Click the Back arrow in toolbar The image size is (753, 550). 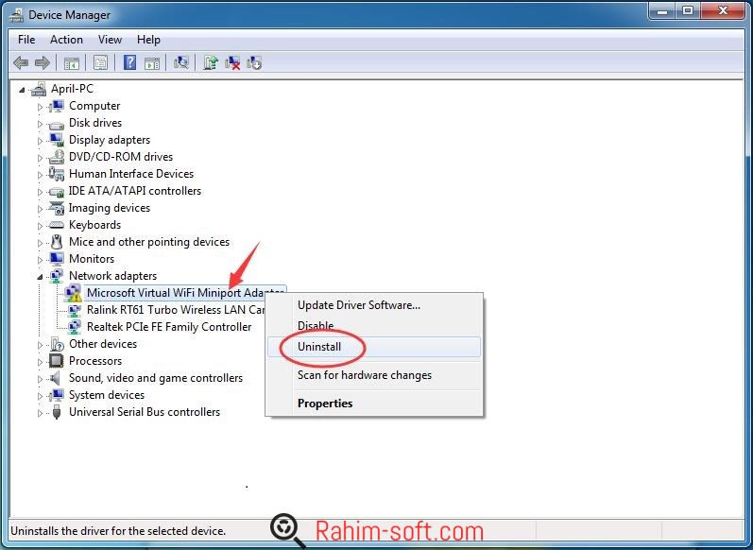[21, 62]
